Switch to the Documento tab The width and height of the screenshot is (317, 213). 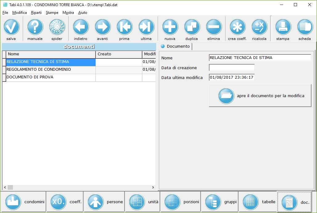(176, 46)
